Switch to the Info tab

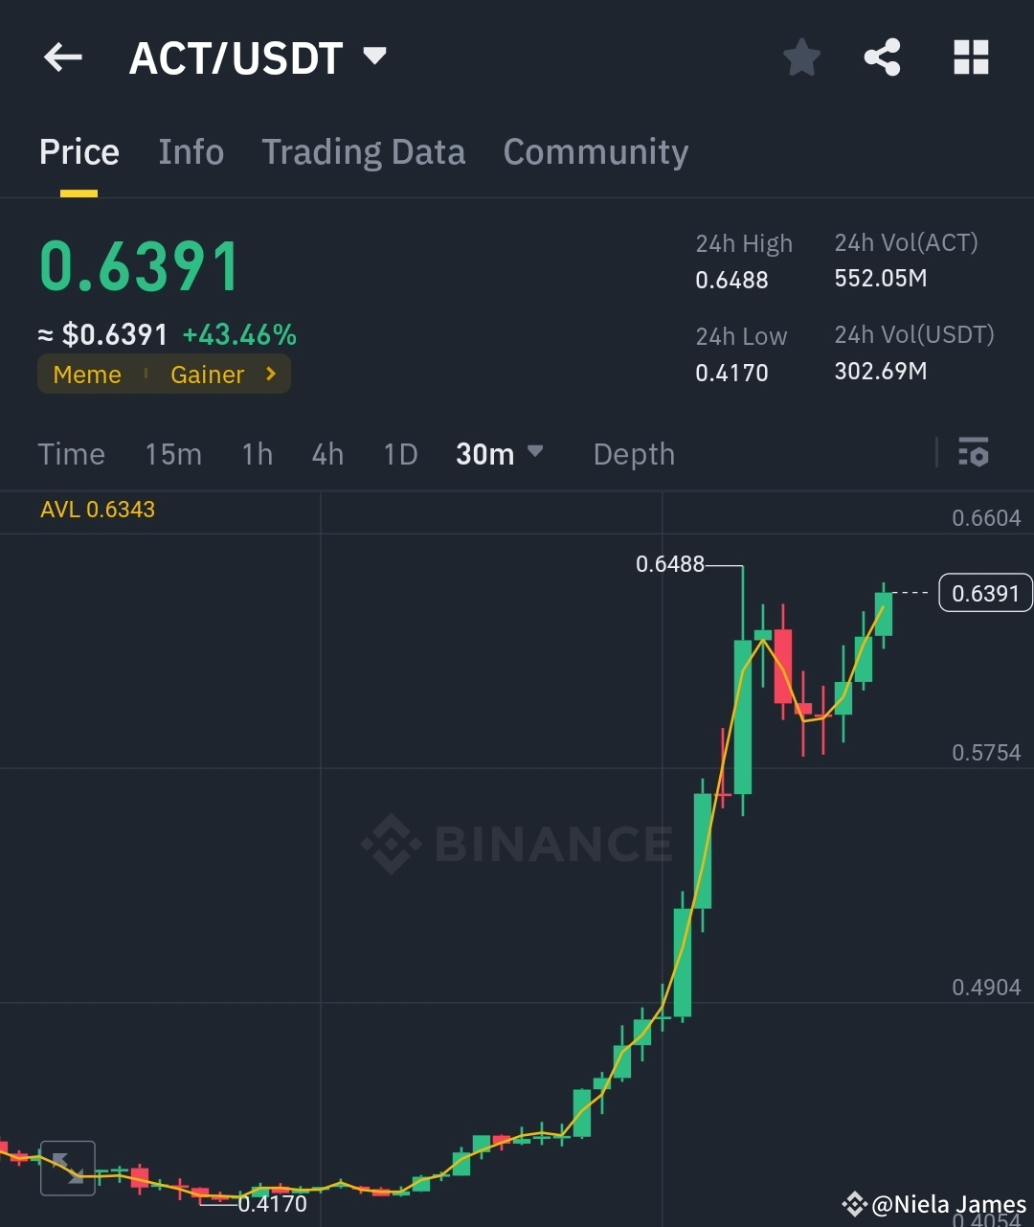[191, 151]
